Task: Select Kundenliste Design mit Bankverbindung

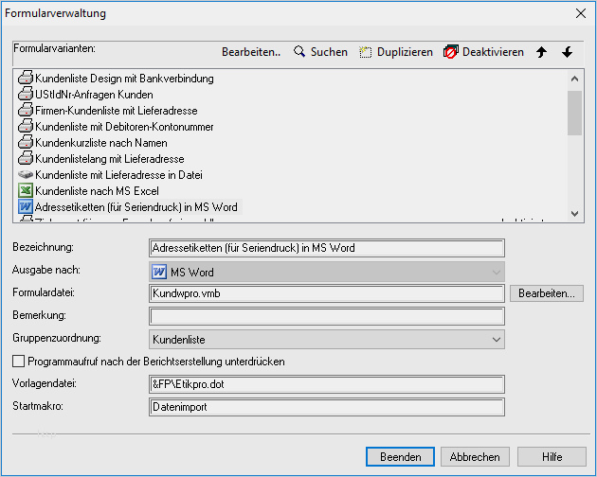Action: click(124, 79)
